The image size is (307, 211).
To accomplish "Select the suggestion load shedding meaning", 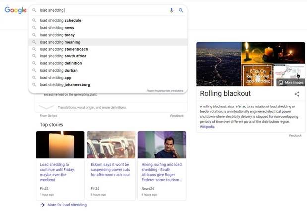I will point(60,42).
